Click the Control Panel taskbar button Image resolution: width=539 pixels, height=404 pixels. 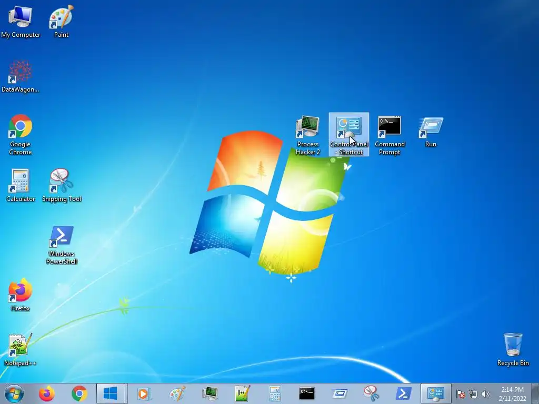coord(436,393)
